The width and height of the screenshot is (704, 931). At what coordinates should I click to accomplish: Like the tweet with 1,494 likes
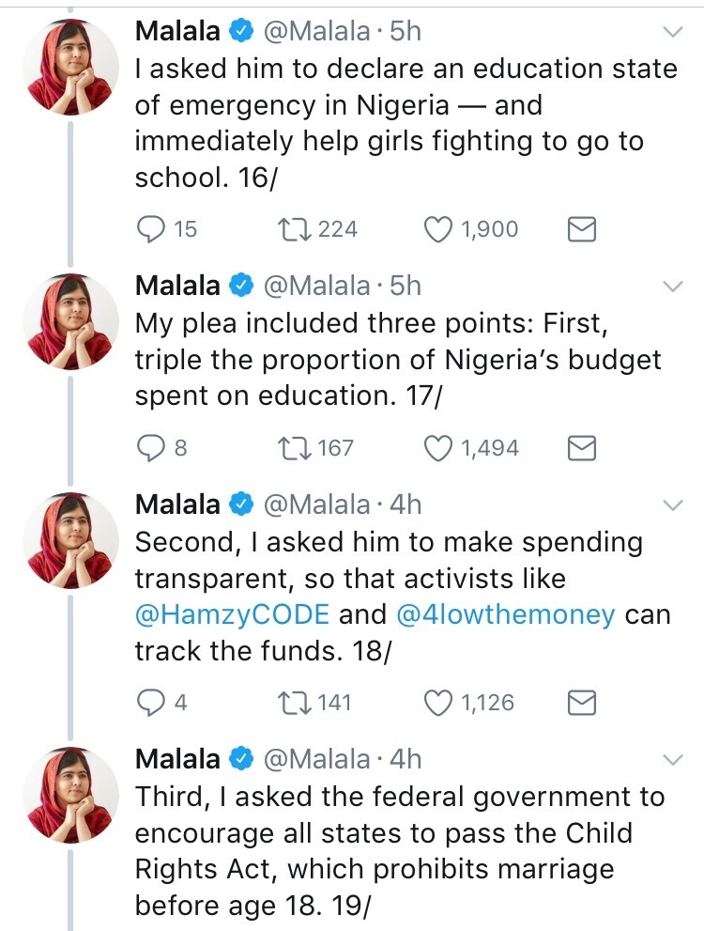click(439, 448)
